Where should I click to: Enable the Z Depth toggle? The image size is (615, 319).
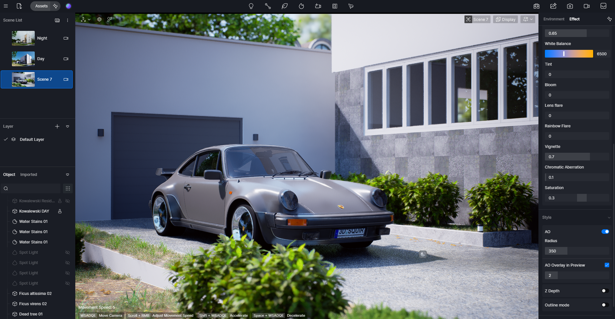(605, 291)
